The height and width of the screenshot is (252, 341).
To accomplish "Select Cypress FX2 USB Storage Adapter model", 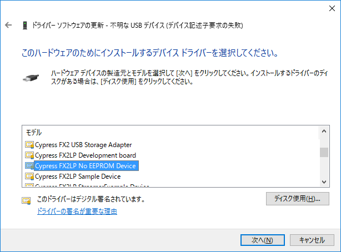I will (x=83, y=145).
